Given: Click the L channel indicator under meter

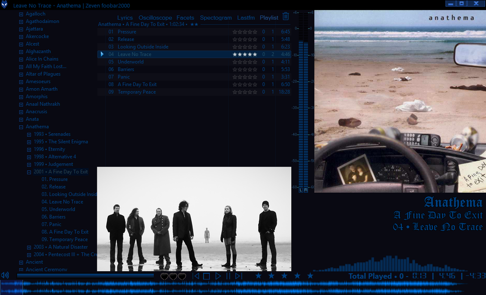Looking at the screenshot, I should point(300,190).
